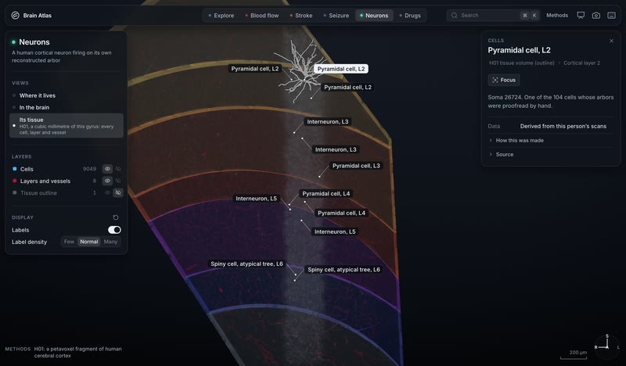Take a snapshot with camera icon

pyautogui.click(x=595, y=15)
